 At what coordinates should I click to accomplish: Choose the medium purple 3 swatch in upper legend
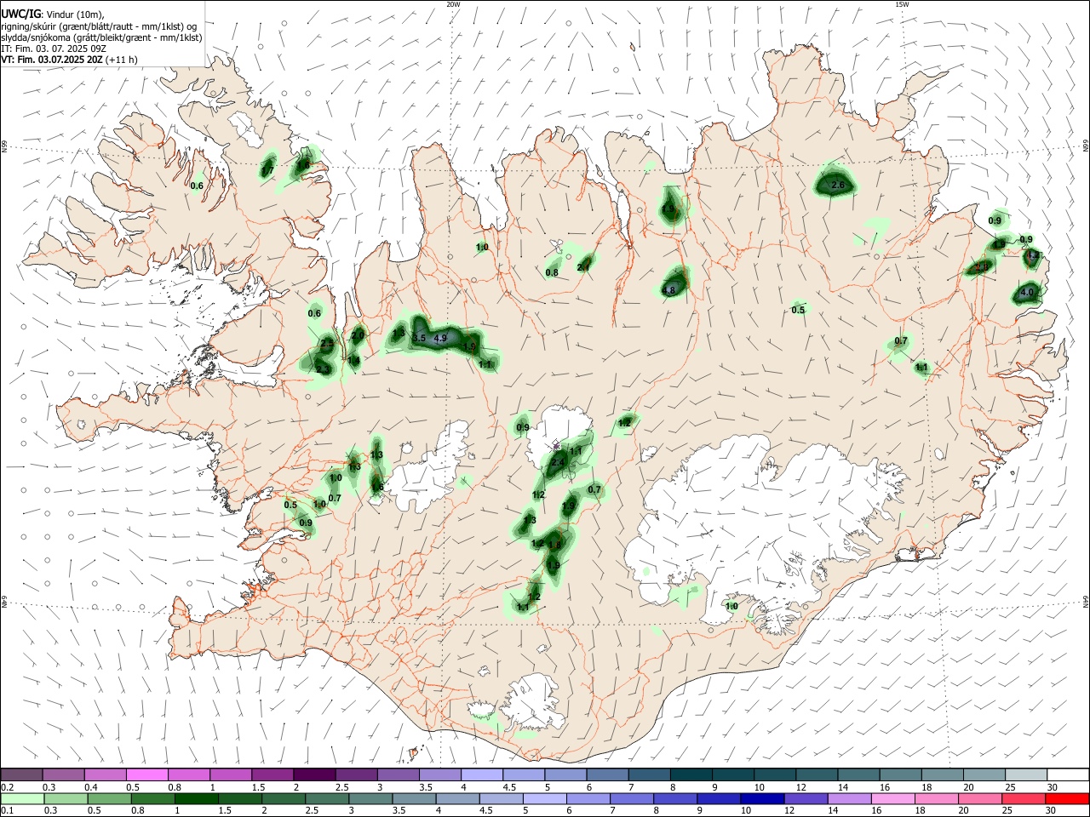[x=399, y=775]
